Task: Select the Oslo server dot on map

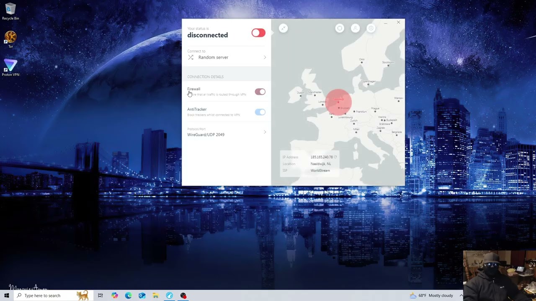Action: [x=362, y=63]
